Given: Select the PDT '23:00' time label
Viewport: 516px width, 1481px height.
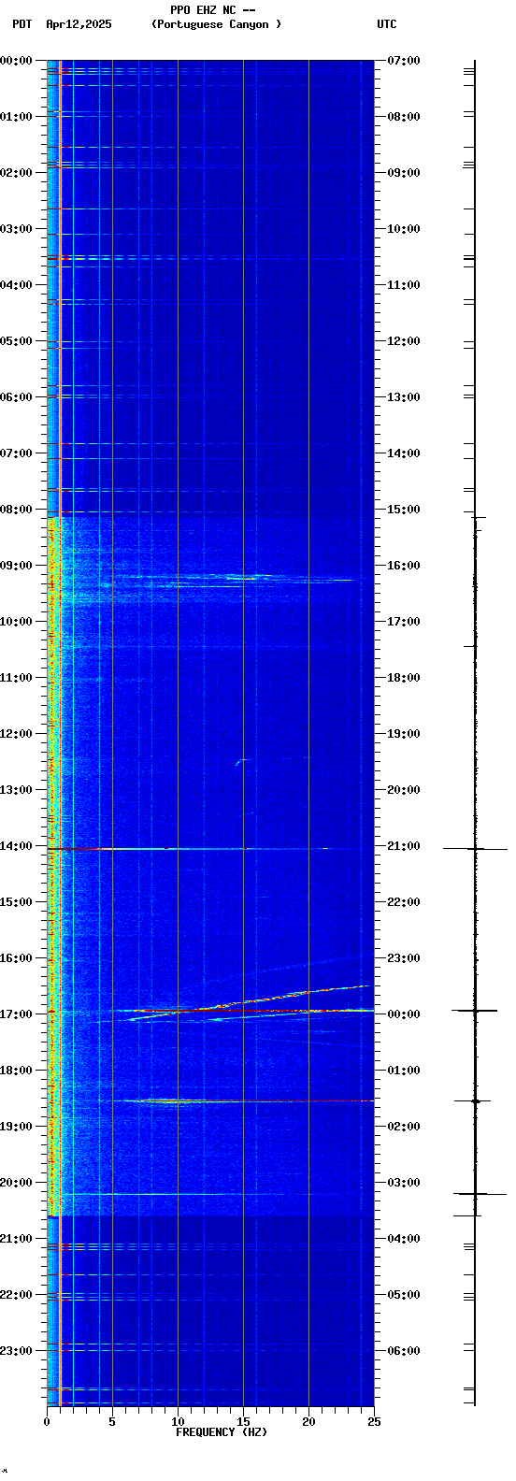Looking at the screenshot, I should pos(16,1351).
